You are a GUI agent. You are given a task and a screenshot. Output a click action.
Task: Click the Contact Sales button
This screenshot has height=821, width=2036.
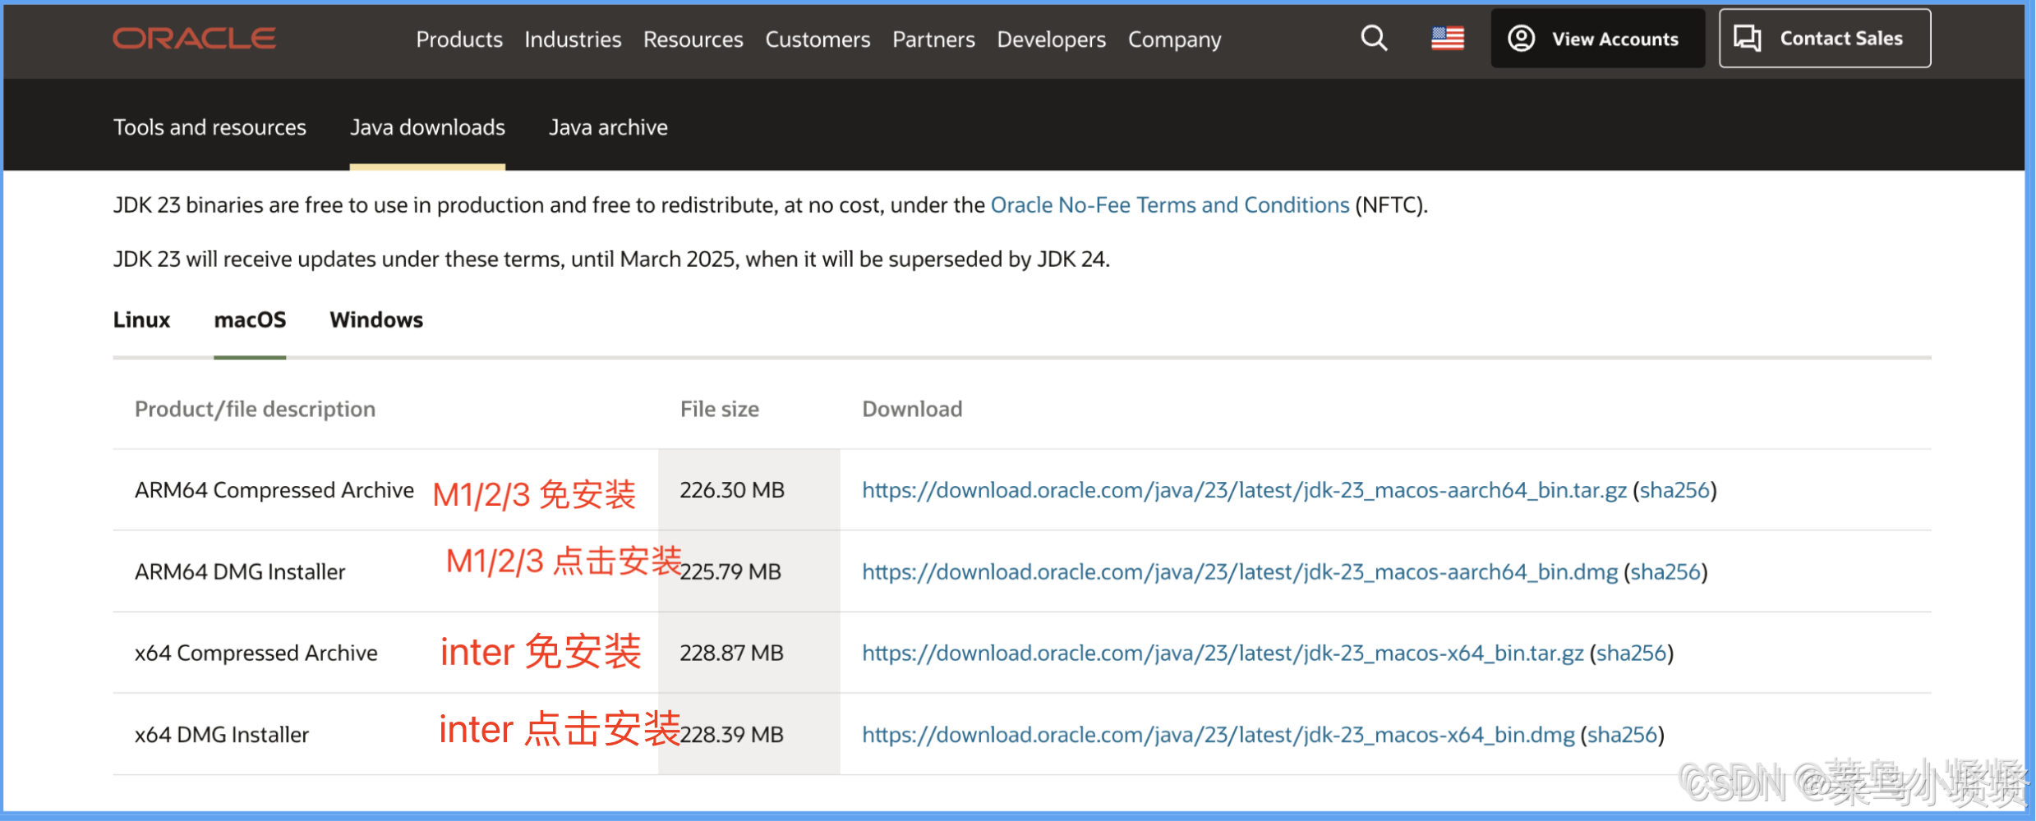[1824, 39]
